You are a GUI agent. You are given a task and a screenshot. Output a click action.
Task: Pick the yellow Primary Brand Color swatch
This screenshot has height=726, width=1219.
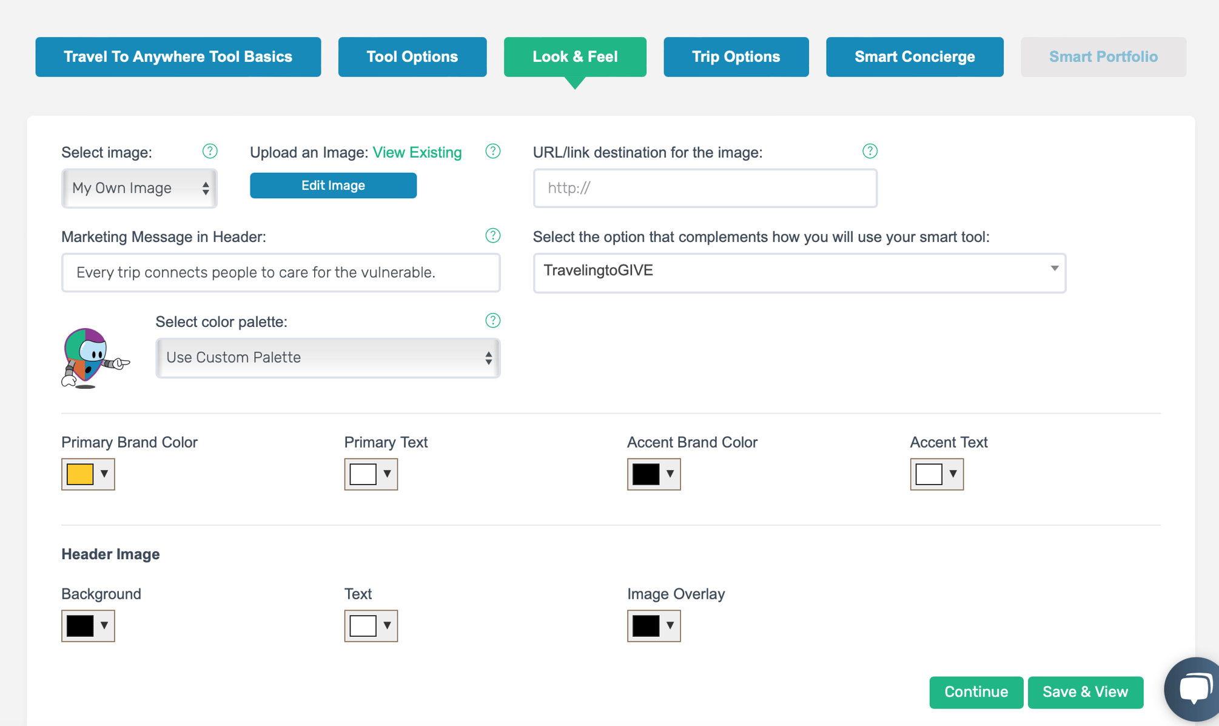80,474
